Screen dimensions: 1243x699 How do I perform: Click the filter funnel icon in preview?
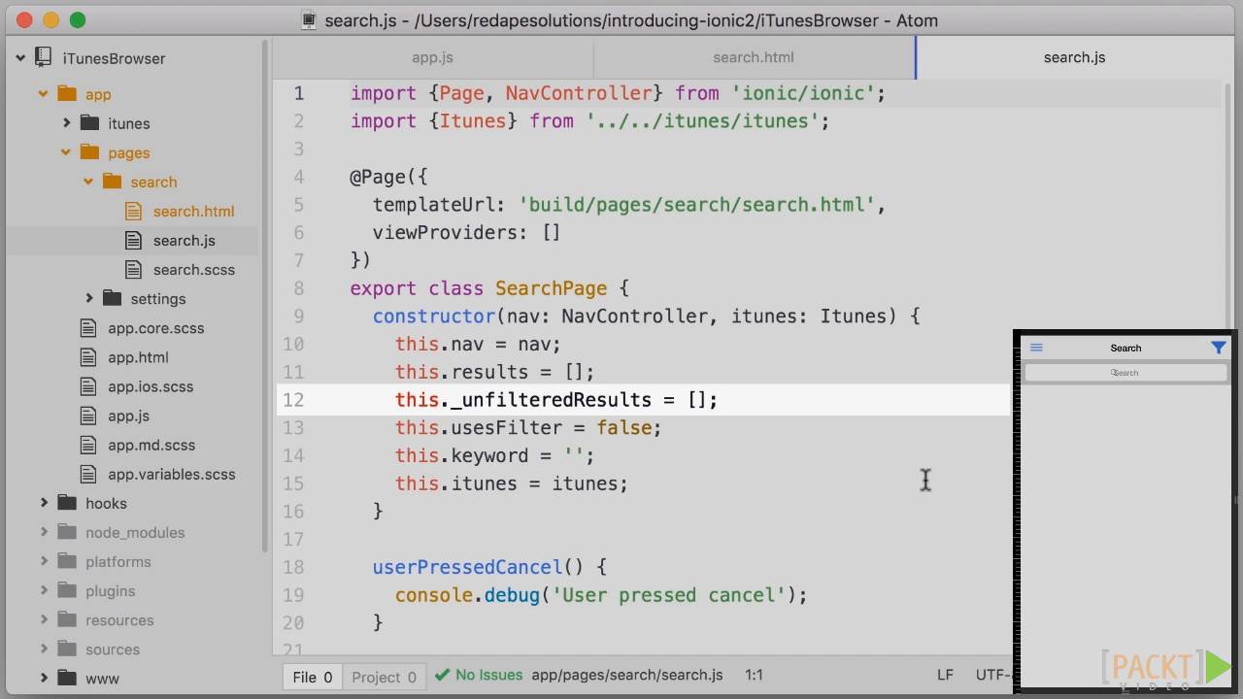pyautogui.click(x=1219, y=348)
